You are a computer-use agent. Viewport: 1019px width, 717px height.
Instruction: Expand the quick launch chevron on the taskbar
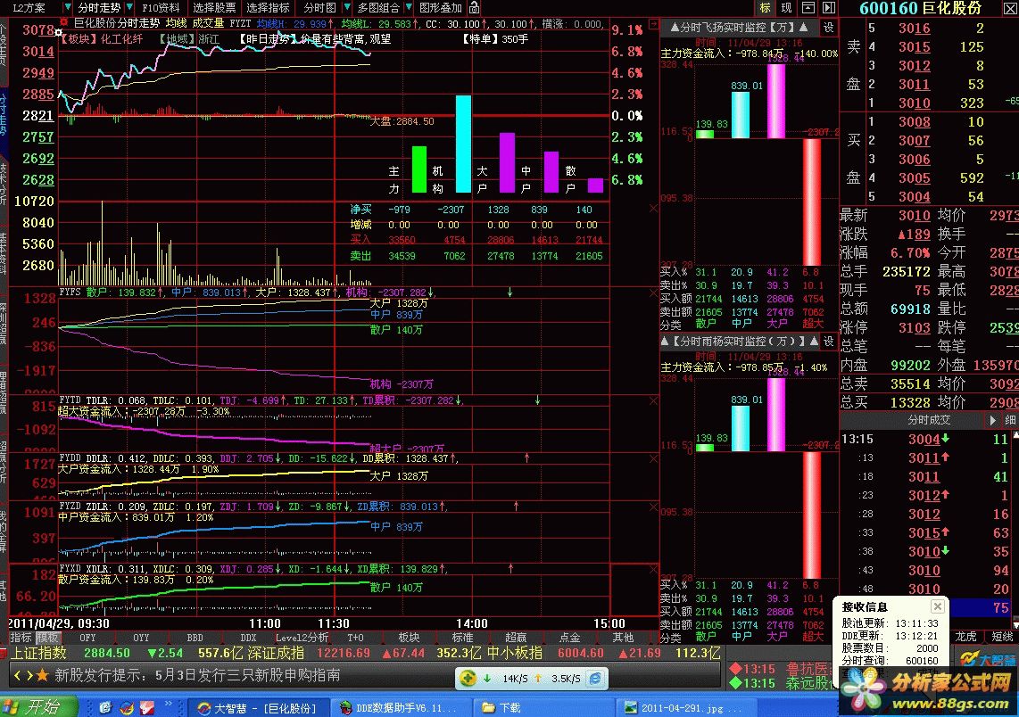[169, 704]
